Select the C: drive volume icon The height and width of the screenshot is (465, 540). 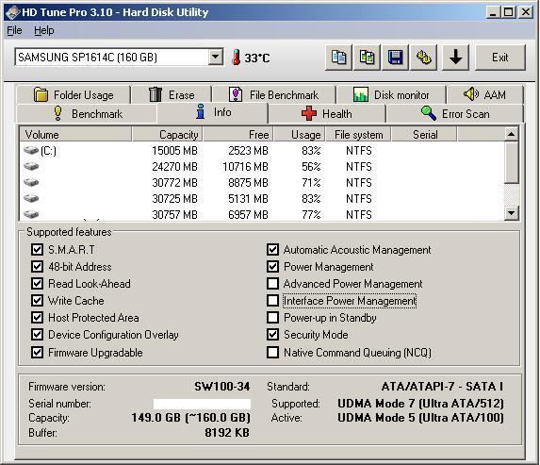(31, 151)
